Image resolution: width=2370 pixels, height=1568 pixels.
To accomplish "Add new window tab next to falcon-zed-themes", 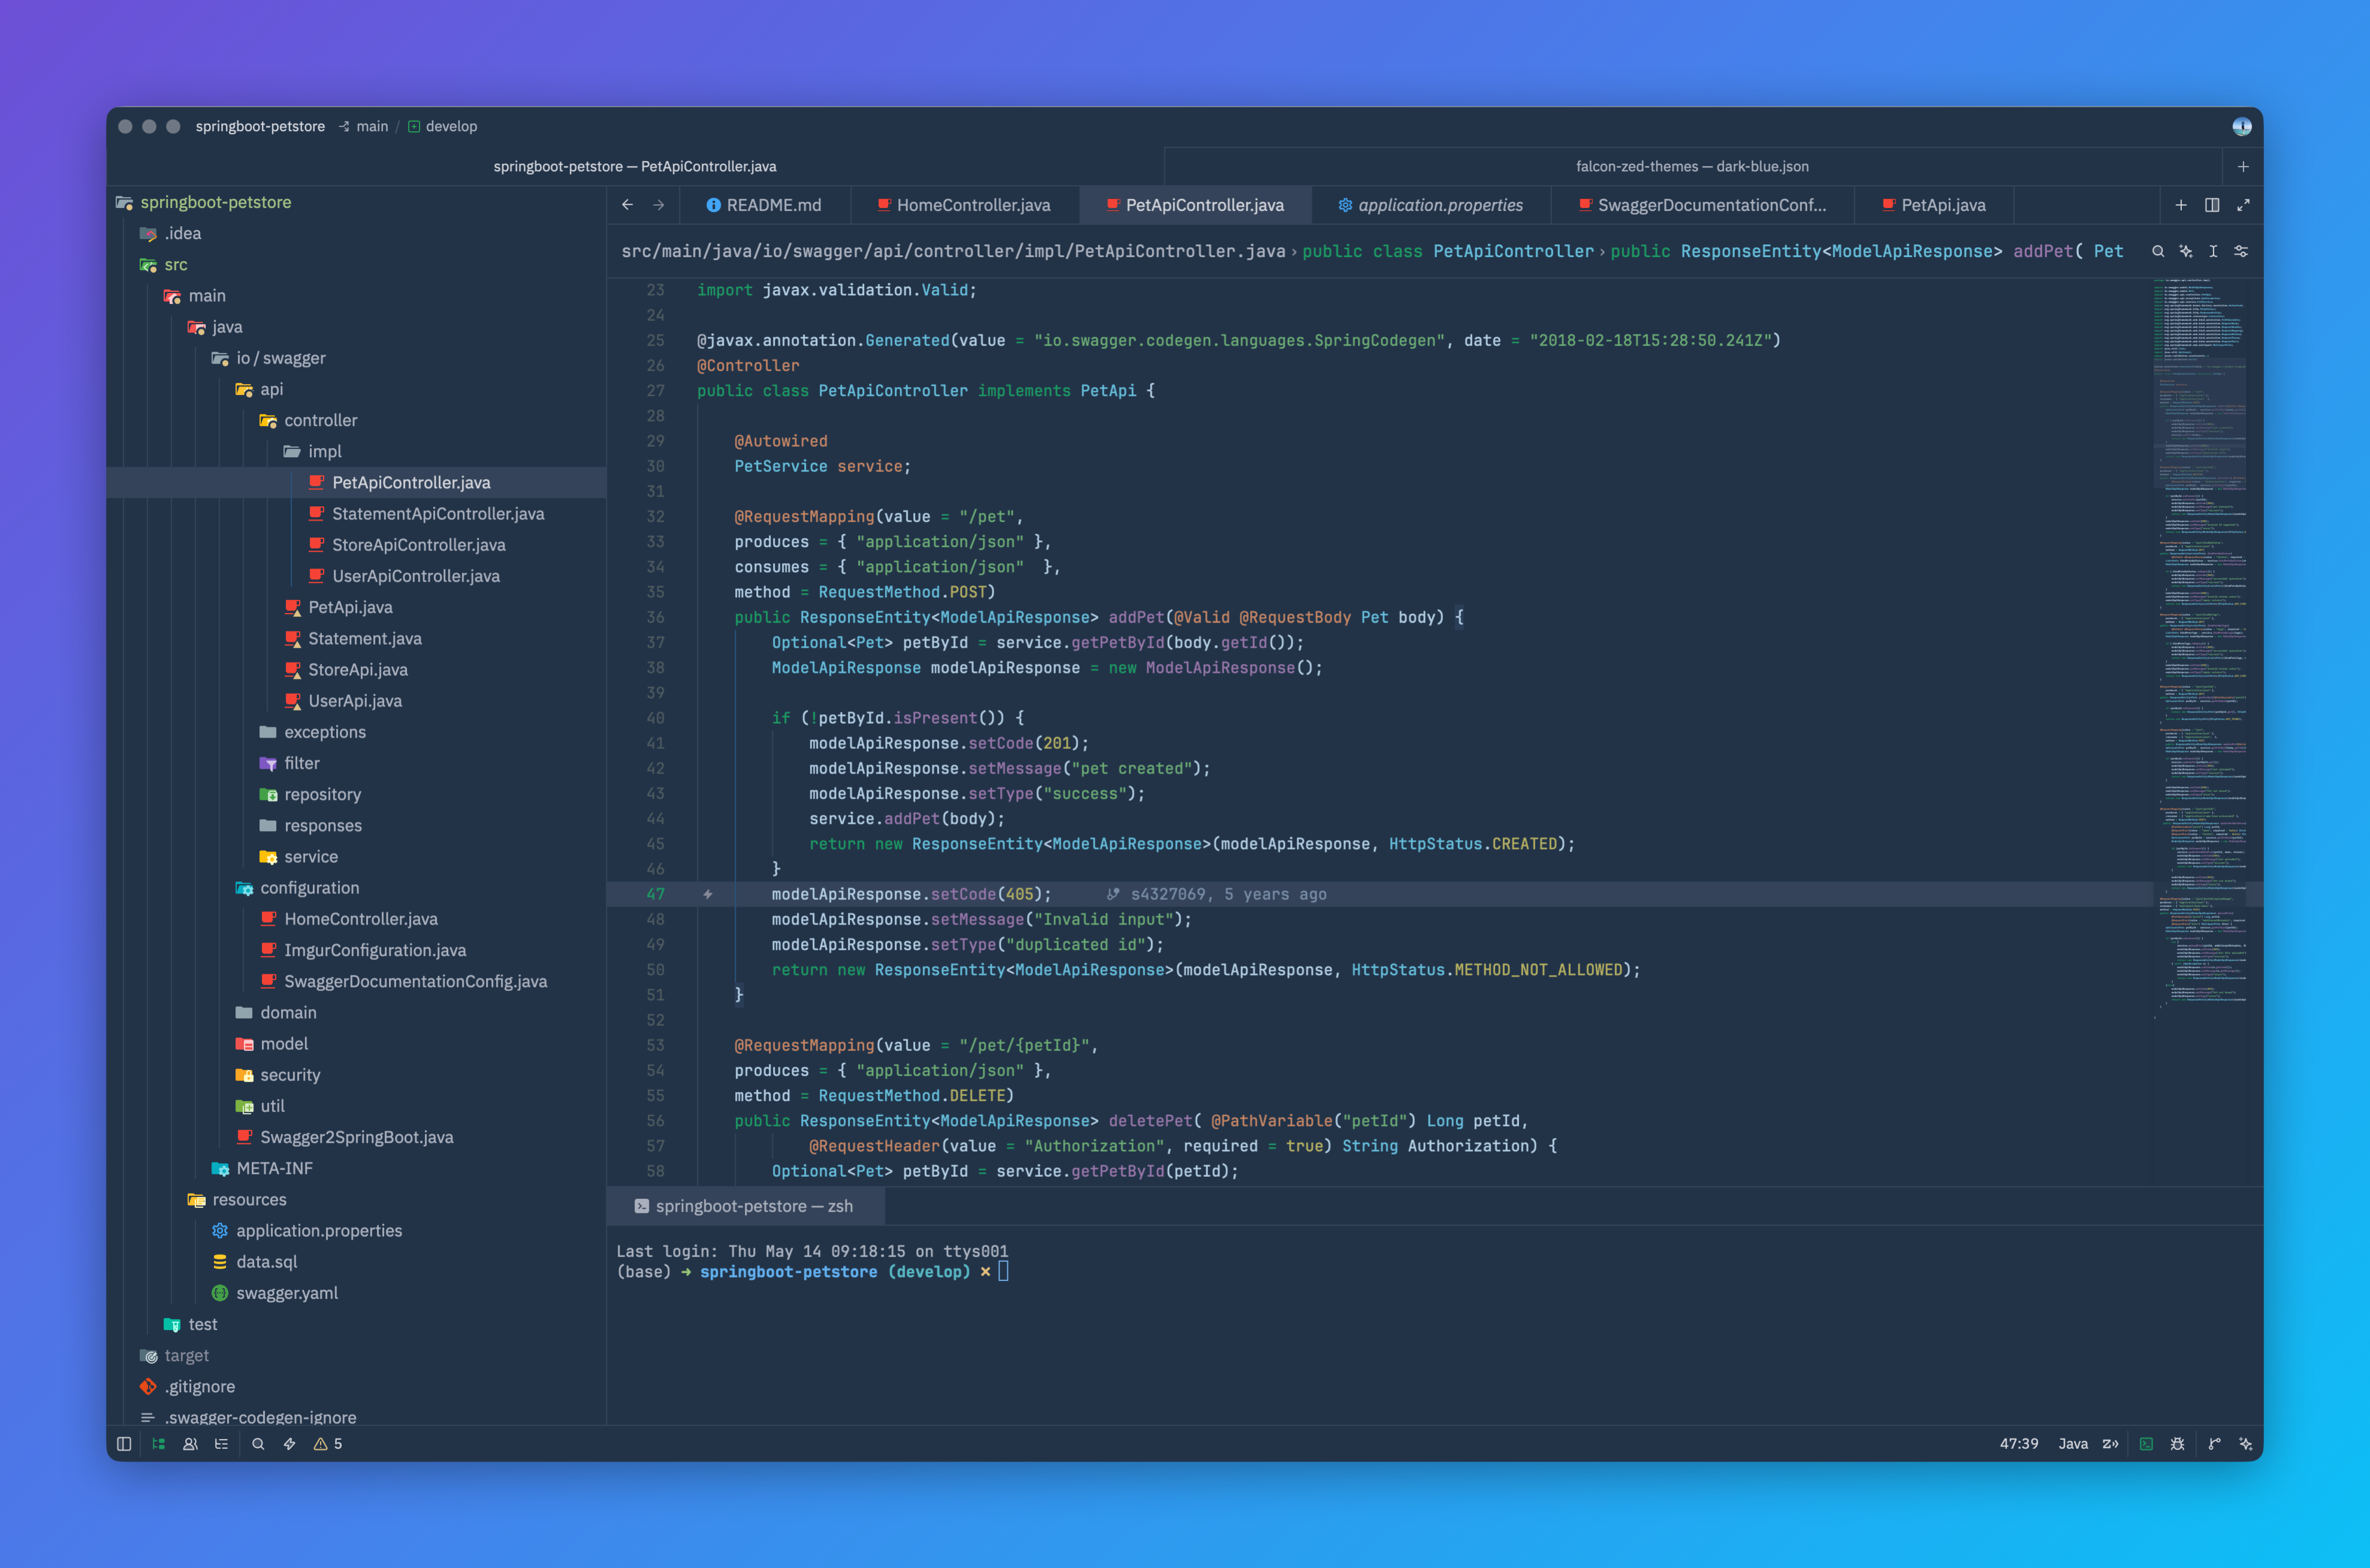I will pos(2243,166).
